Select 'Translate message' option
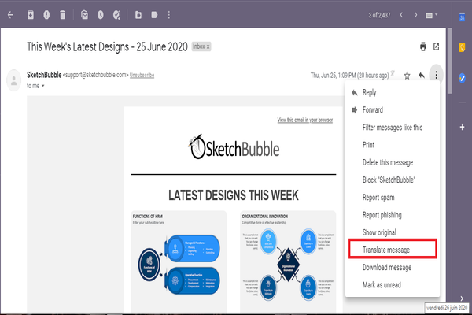 tap(393, 250)
